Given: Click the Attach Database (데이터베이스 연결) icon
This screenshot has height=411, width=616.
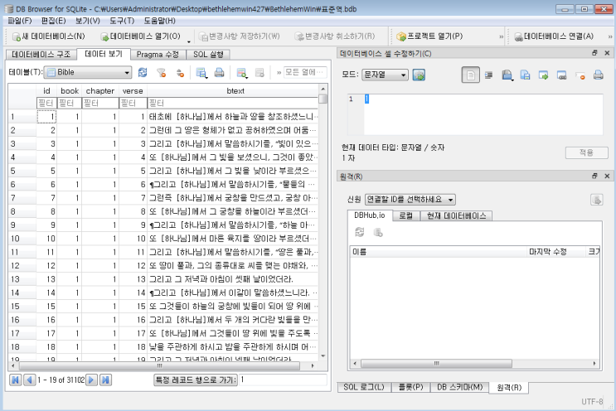Looking at the screenshot, I should pos(518,37).
